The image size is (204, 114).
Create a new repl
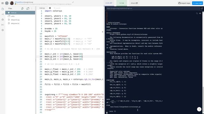point(198,3)
